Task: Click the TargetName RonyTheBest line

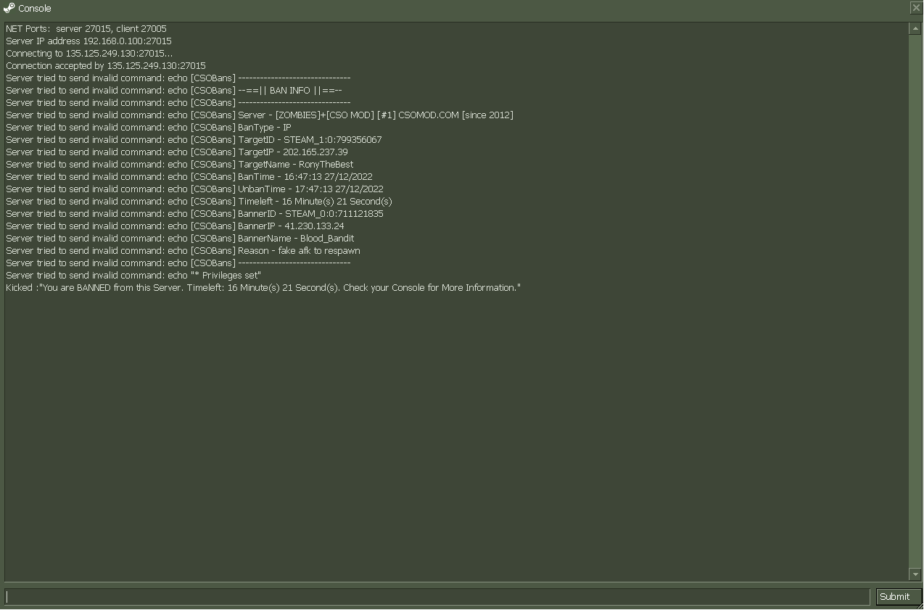Action: point(179,165)
